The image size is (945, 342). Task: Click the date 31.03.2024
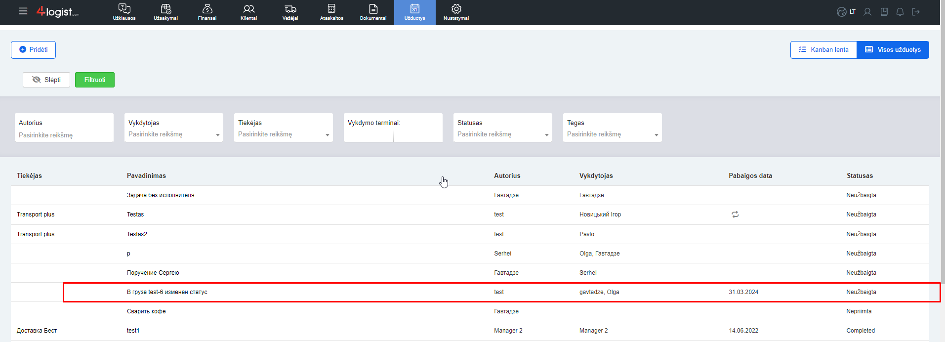[743, 292]
